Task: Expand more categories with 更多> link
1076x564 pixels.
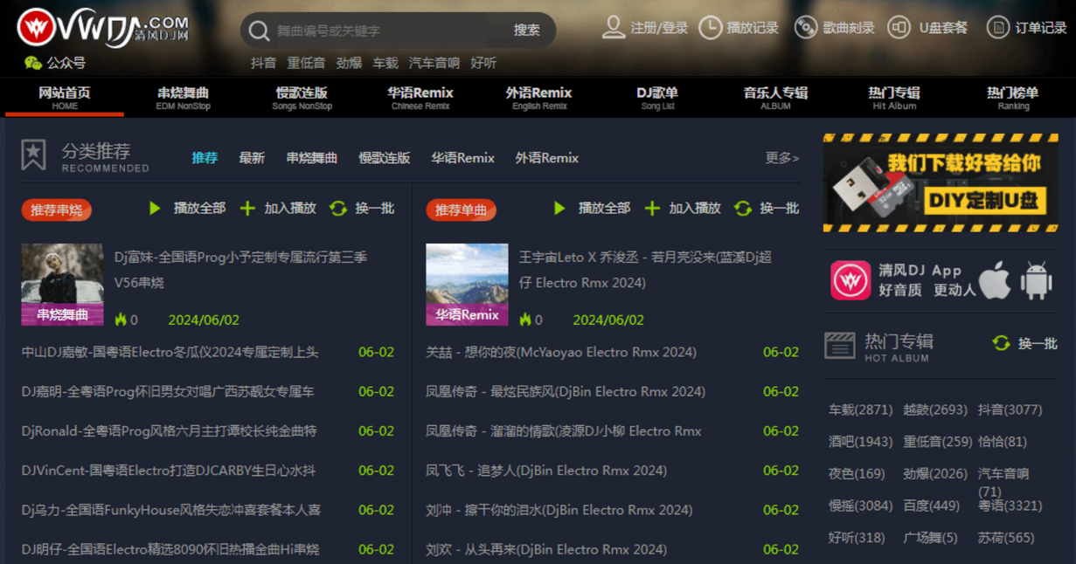Action: coord(781,158)
